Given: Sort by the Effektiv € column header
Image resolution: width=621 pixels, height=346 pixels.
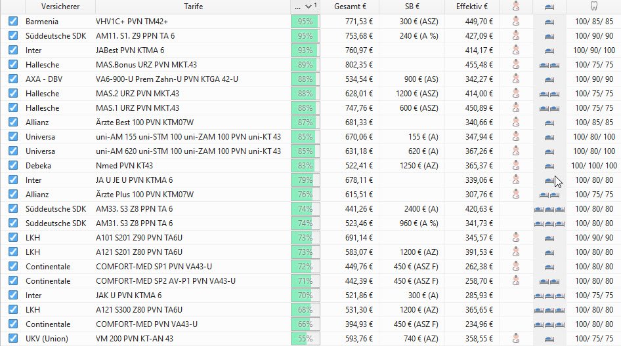Looking at the screenshot, I should pos(472,7).
